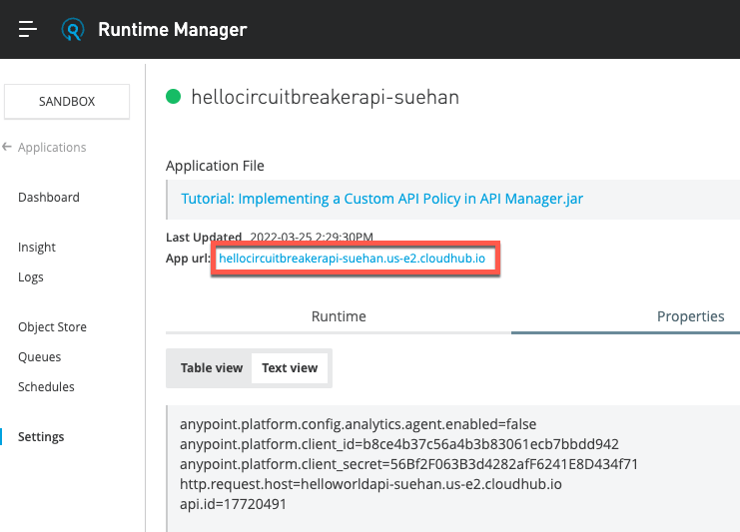Image resolution: width=740 pixels, height=532 pixels.
Task: Click the Last Updated timestamp text
Action: 312,237
